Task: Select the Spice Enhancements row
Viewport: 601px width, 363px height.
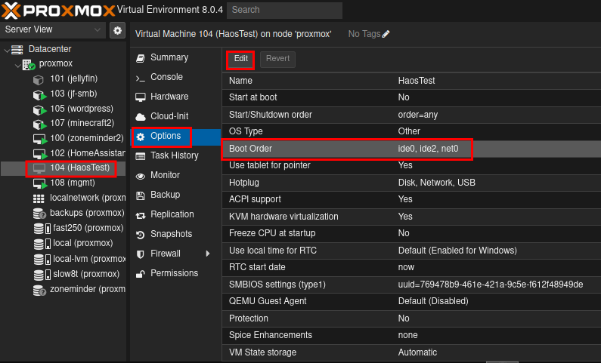Action: coord(411,336)
